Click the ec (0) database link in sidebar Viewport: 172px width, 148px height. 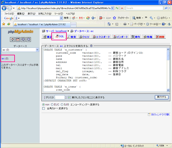pyautogui.click(x=5, y=59)
